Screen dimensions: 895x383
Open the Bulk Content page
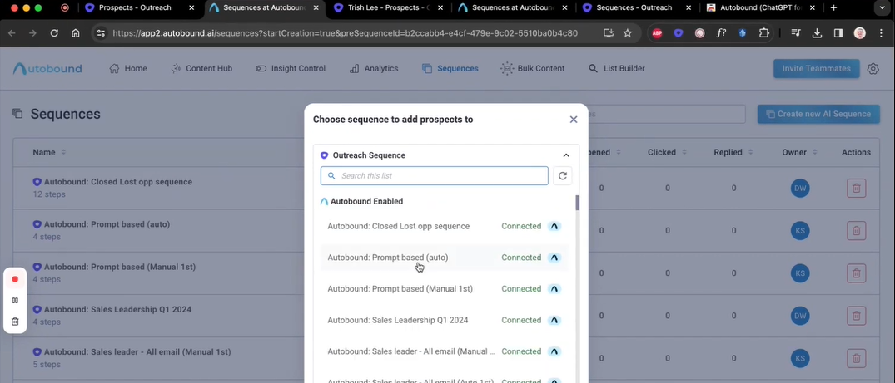533,68
